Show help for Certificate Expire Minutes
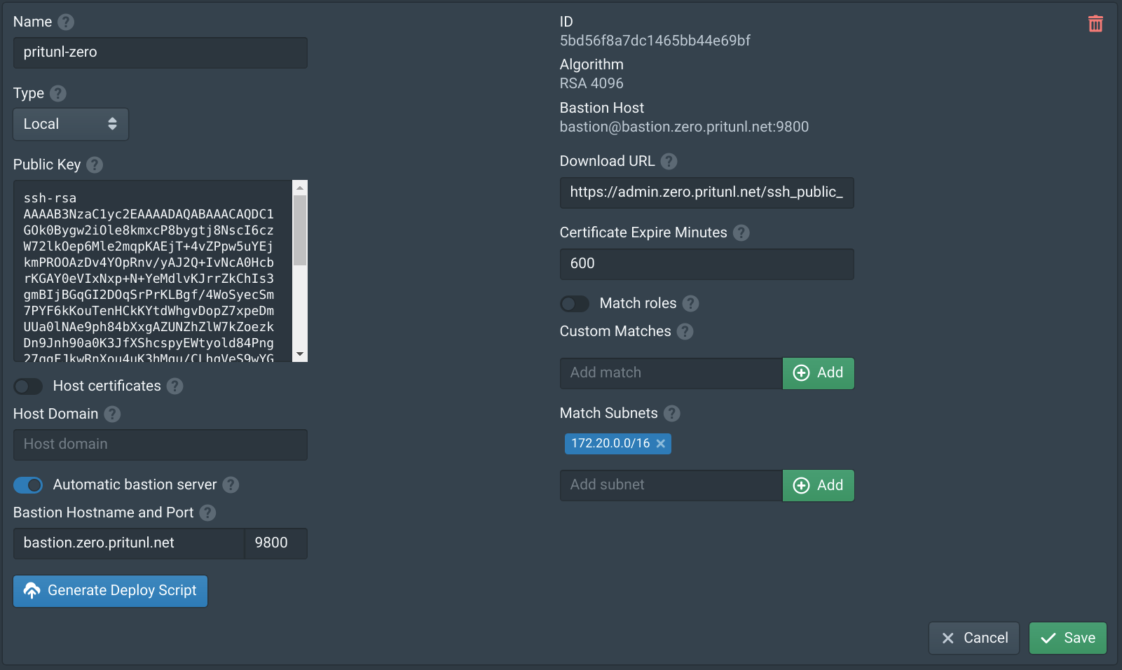This screenshot has height=670, width=1122. point(741,232)
